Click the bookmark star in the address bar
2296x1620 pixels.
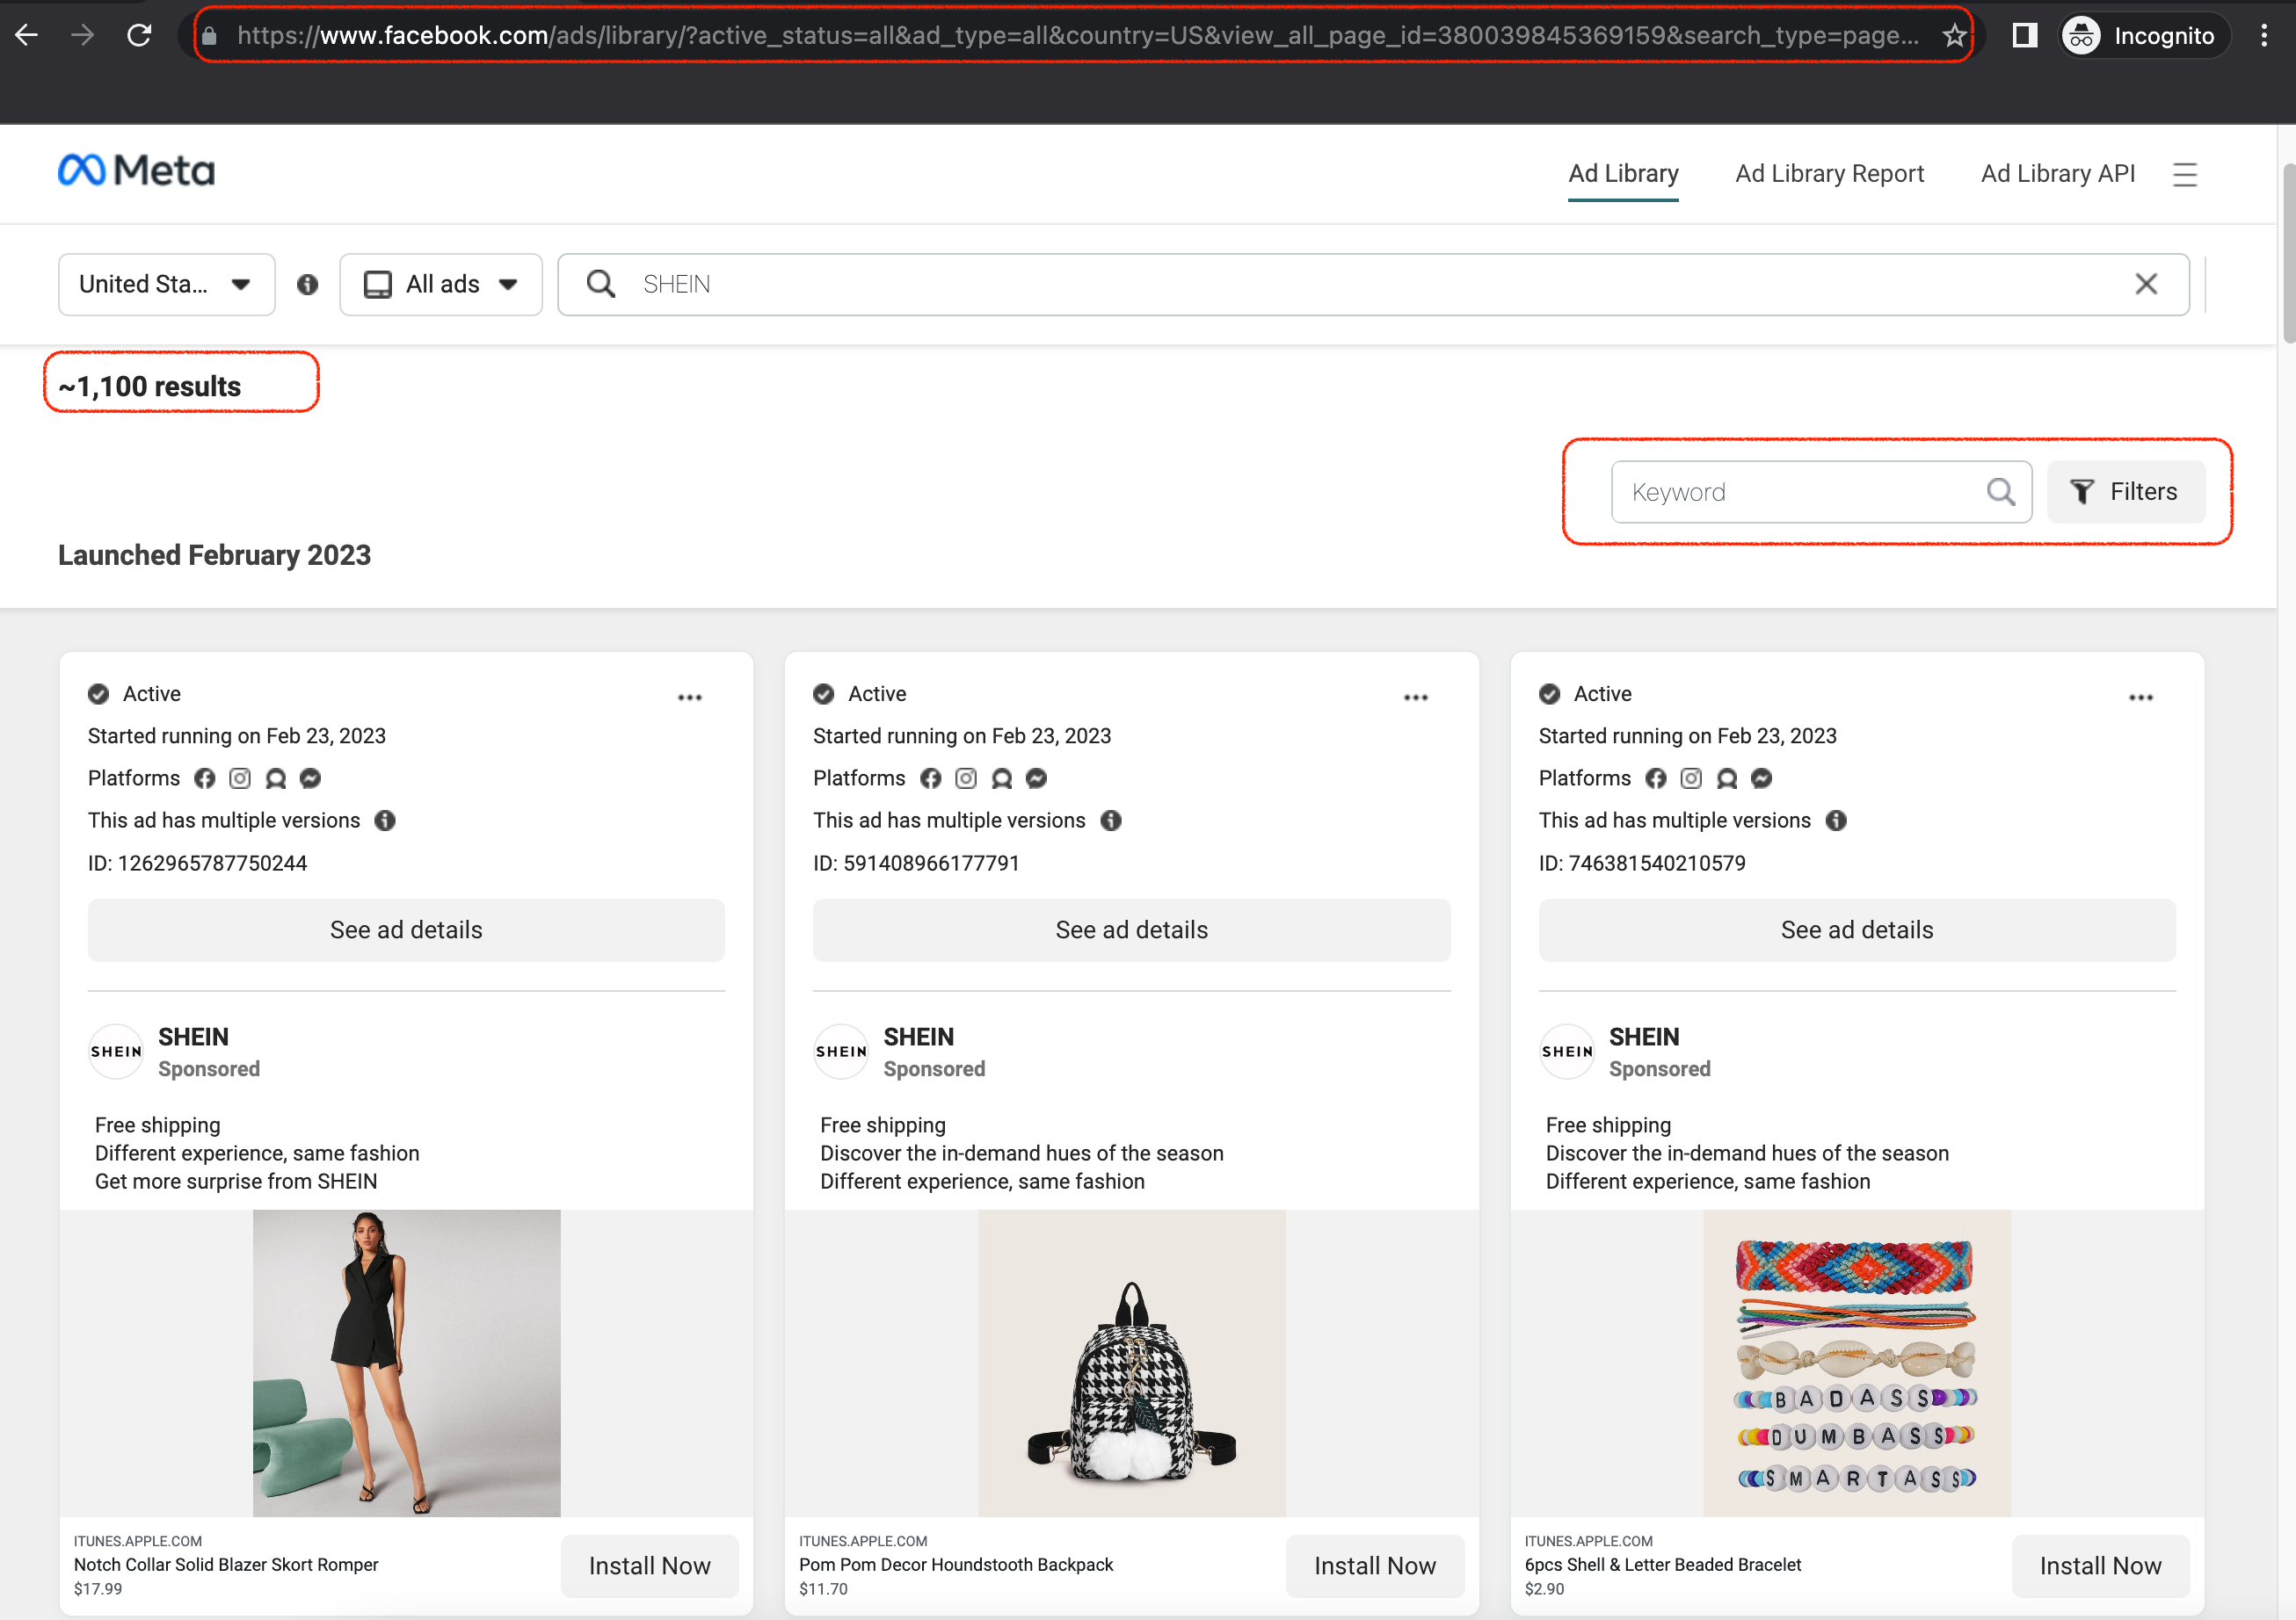[1953, 35]
